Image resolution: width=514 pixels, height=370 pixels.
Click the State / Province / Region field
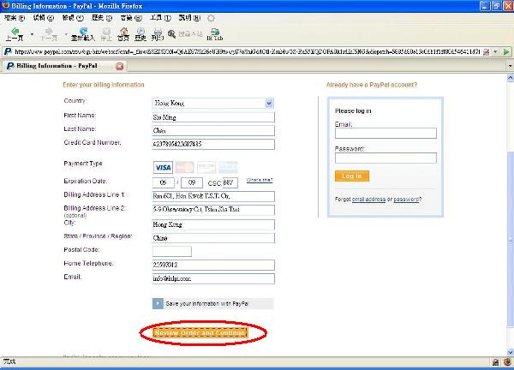click(213, 238)
